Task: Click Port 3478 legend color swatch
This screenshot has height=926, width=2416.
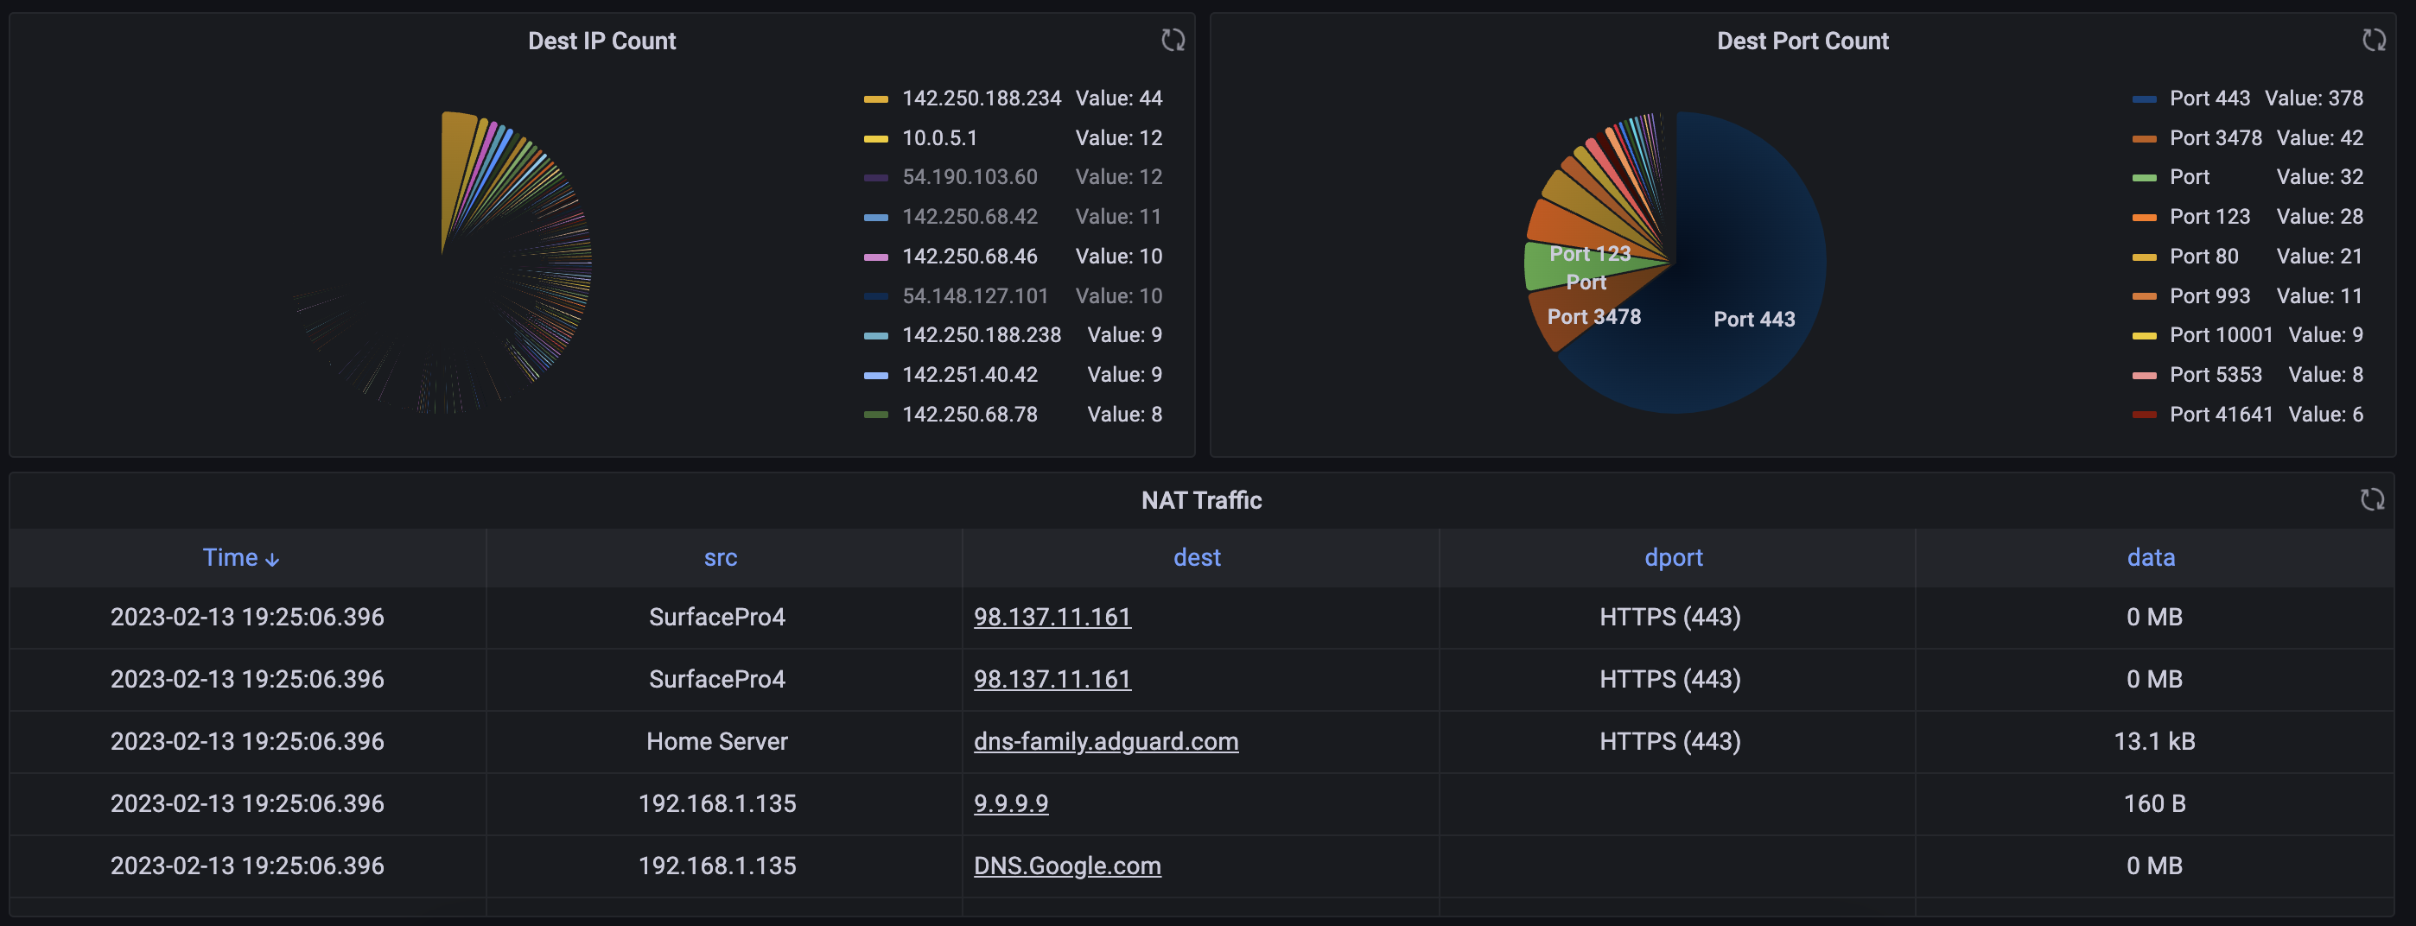Action: (2144, 139)
